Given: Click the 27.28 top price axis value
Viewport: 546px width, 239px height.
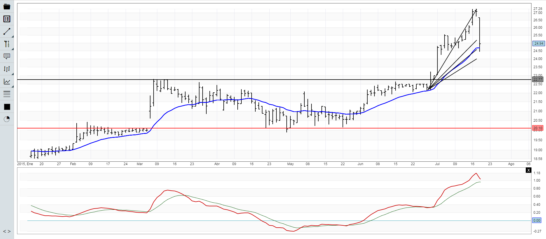Looking at the screenshot, I should (x=538, y=9).
